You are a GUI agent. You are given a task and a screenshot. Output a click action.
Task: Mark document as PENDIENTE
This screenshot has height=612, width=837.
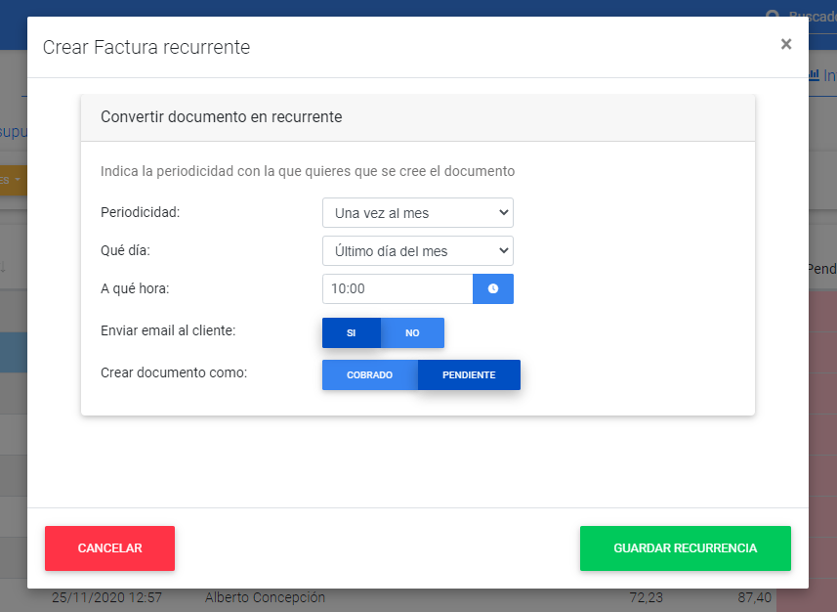469,375
